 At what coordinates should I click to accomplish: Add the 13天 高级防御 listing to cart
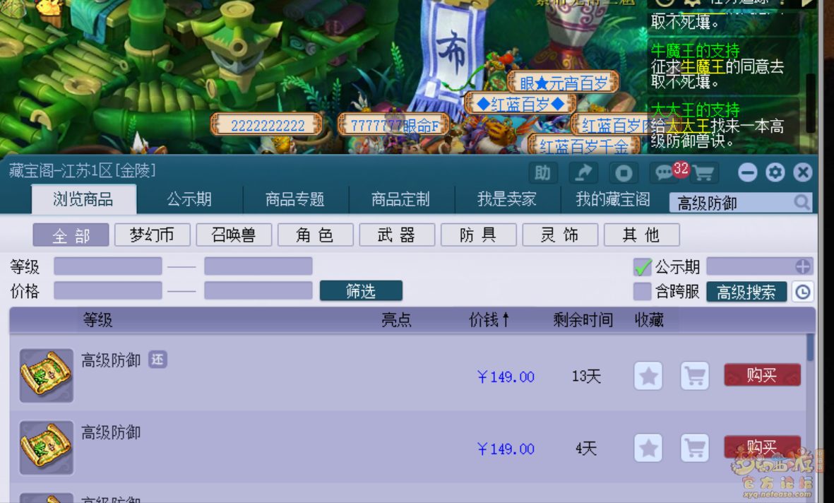coord(695,376)
